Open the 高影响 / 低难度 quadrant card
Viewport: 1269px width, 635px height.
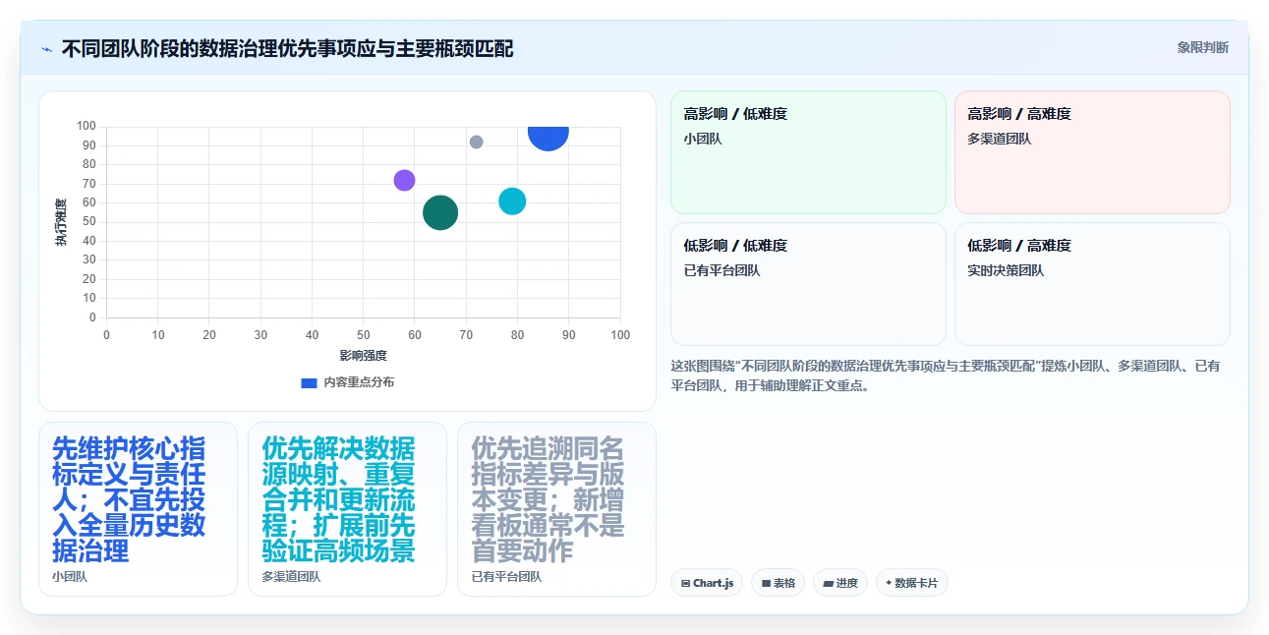pos(808,152)
